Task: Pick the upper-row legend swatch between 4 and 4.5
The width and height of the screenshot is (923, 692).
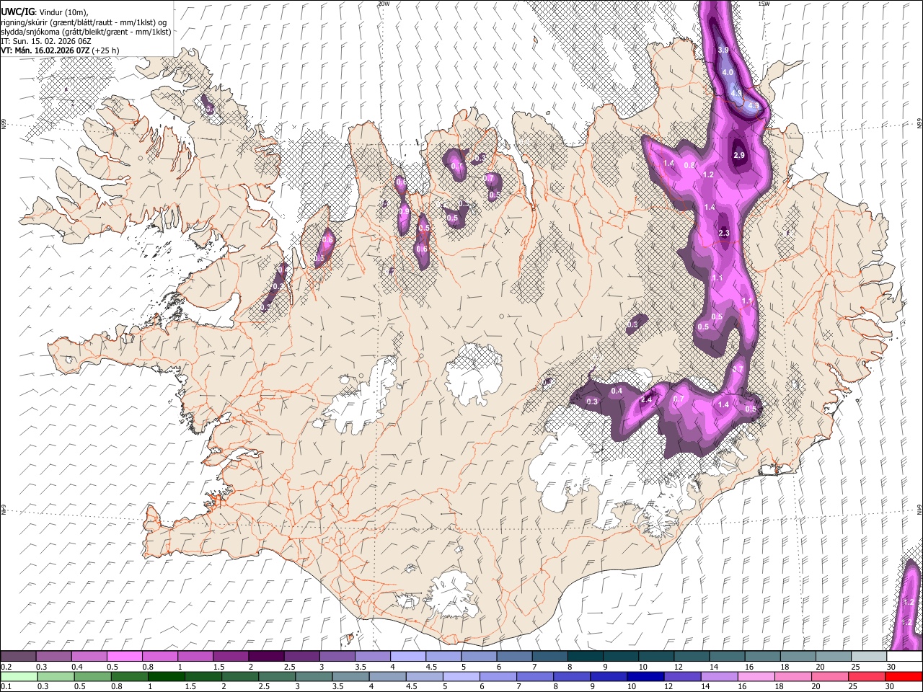Action: (407, 656)
